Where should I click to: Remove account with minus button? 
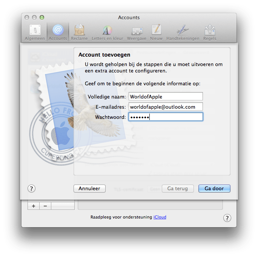[x=45, y=206]
